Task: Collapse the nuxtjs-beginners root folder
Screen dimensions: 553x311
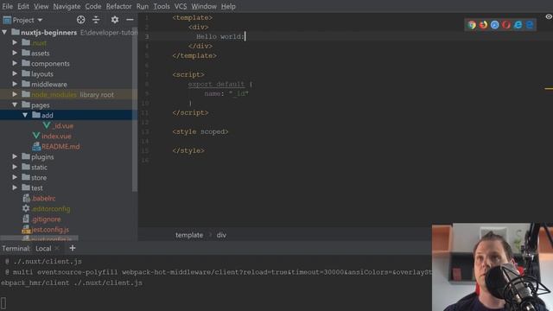Action: coord(4,32)
